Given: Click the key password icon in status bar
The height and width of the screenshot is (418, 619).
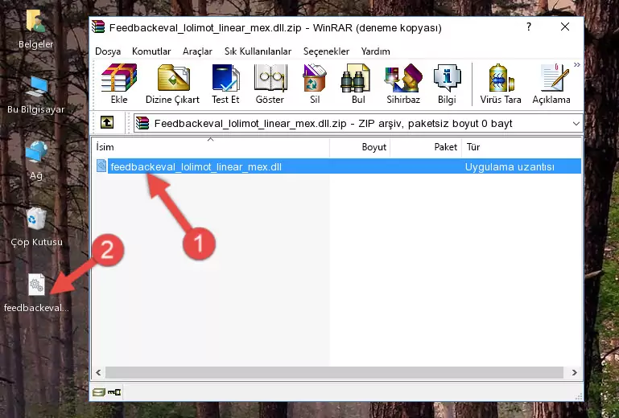Looking at the screenshot, I should (x=114, y=391).
